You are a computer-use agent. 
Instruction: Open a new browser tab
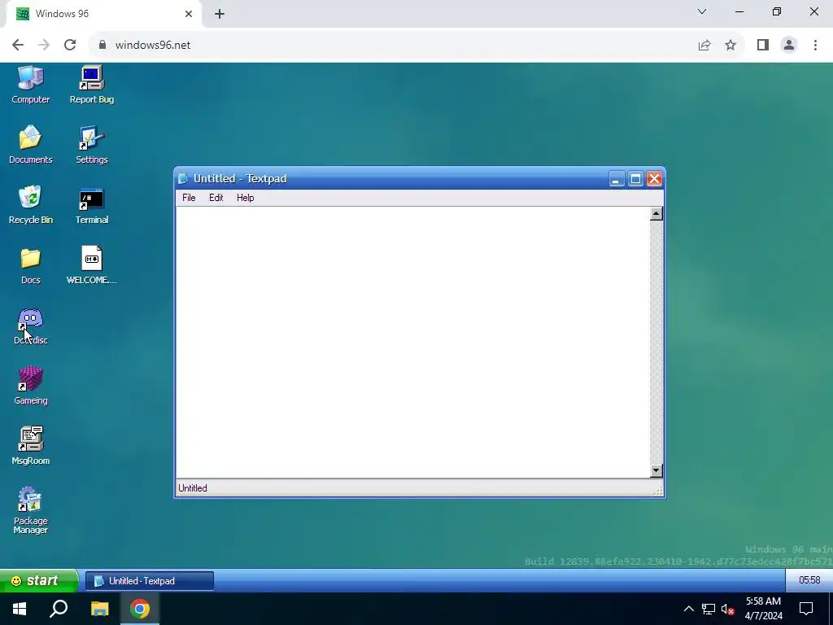pyautogui.click(x=220, y=14)
